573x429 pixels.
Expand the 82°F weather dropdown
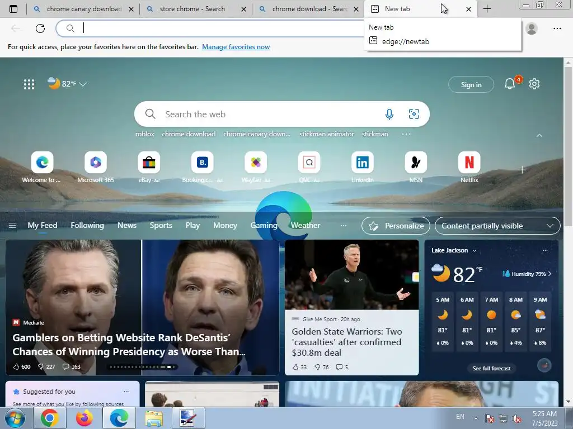[83, 84]
